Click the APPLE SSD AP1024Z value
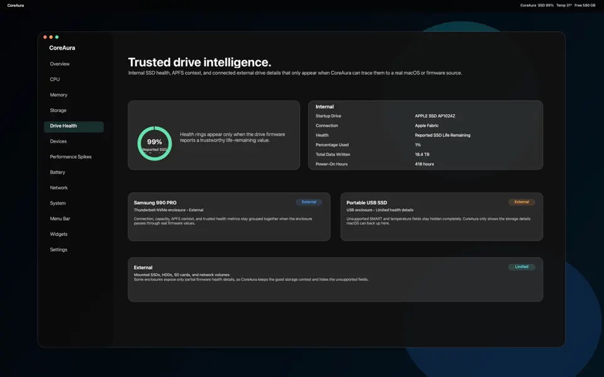Screen dimensions: 604x377 [435, 116]
